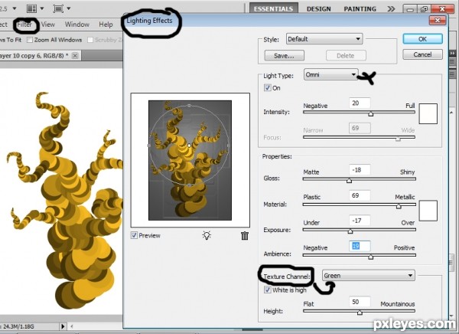The image size is (459, 334).
Task: Open the Style dropdown showing Default
Action: [324, 39]
